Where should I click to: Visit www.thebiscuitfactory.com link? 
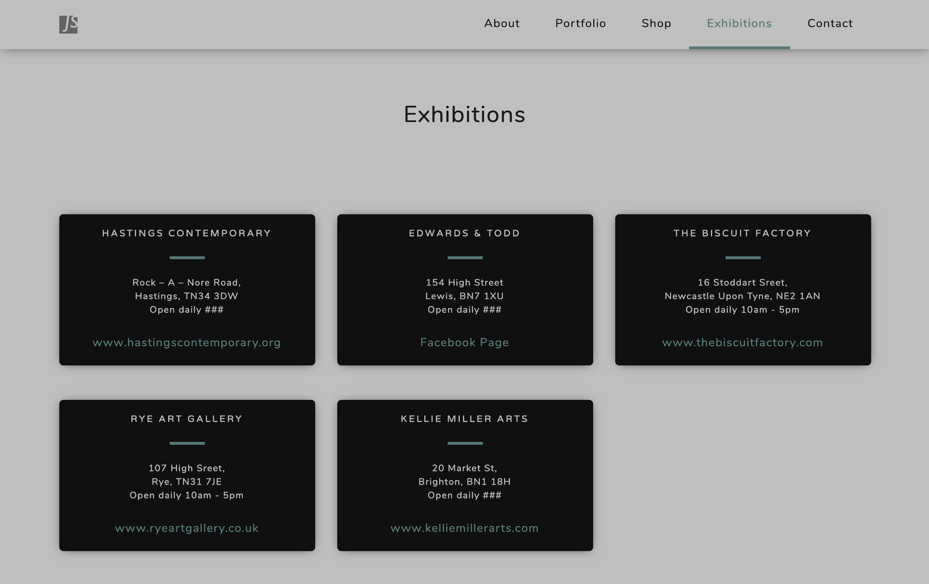point(743,342)
